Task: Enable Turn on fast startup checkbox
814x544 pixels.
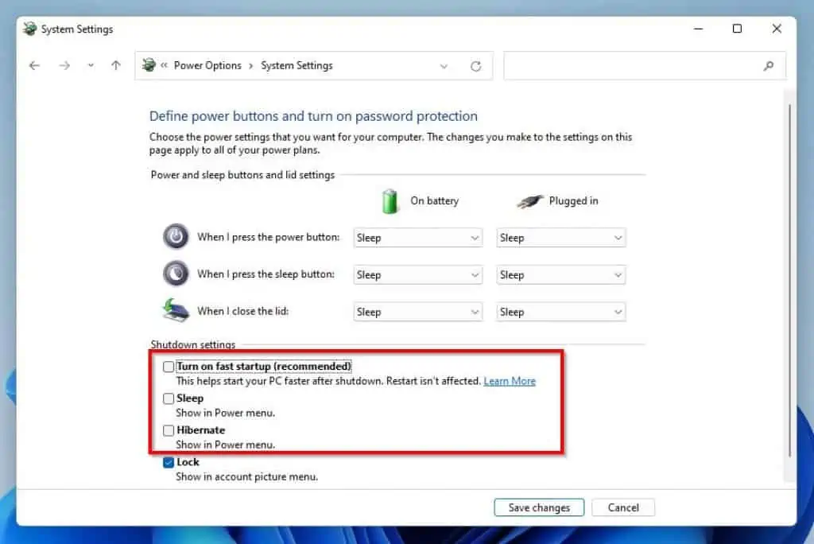Action: tap(169, 367)
